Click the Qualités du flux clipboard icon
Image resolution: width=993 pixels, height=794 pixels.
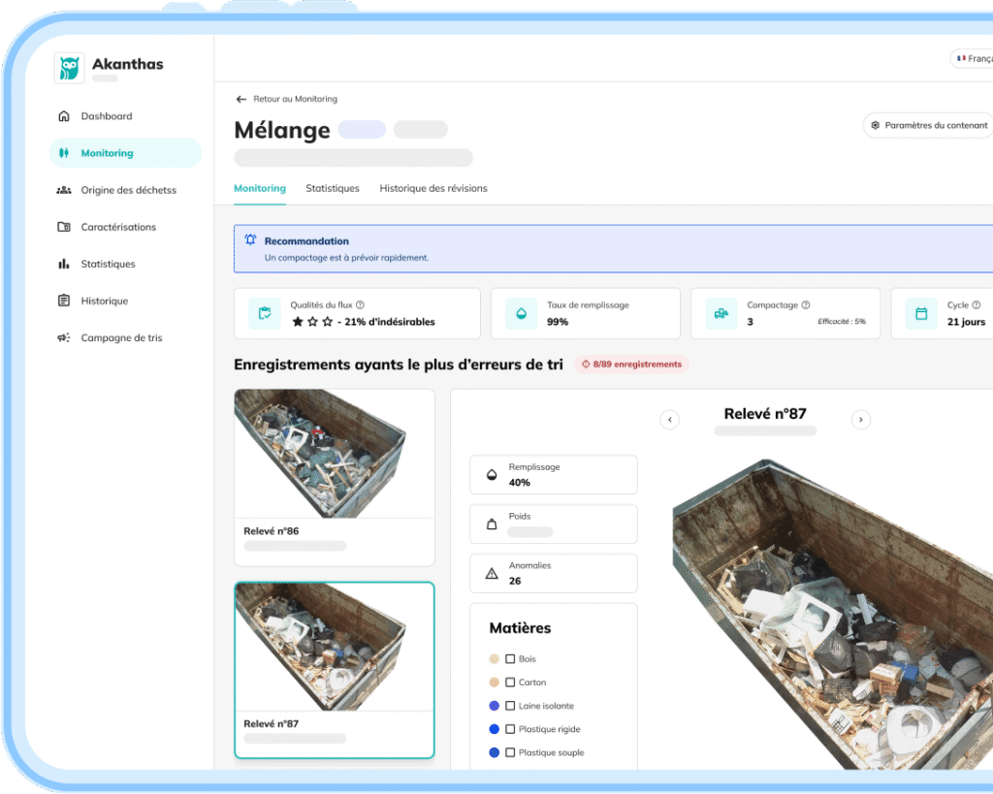[x=265, y=313]
